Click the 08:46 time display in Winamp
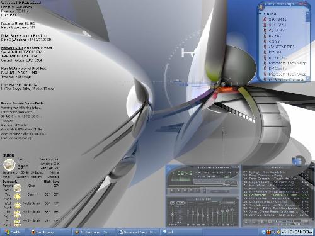Viewport: 315px width, 236px height. (x=185, y=173)
